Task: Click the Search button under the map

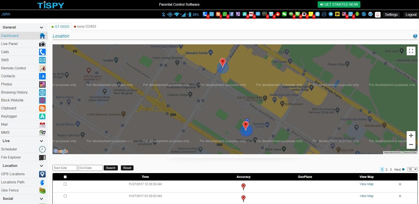Action: [x=111, y=168]
